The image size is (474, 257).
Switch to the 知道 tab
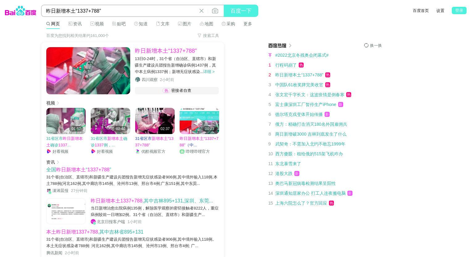pyautogui.click(x=141, y=24)
